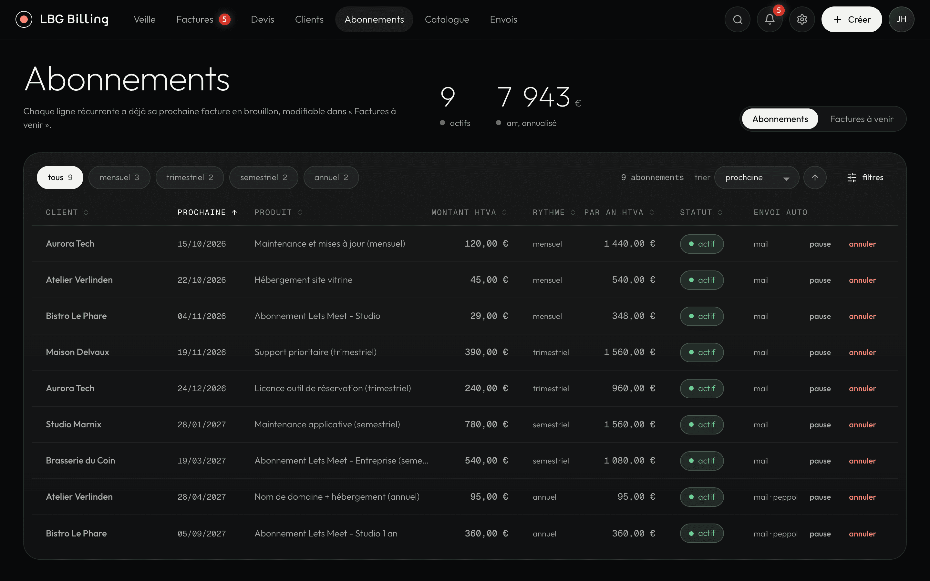Sort by Par an HTVA arrows
The width and height of the screenshot is (930, 581).
(652, 212)
